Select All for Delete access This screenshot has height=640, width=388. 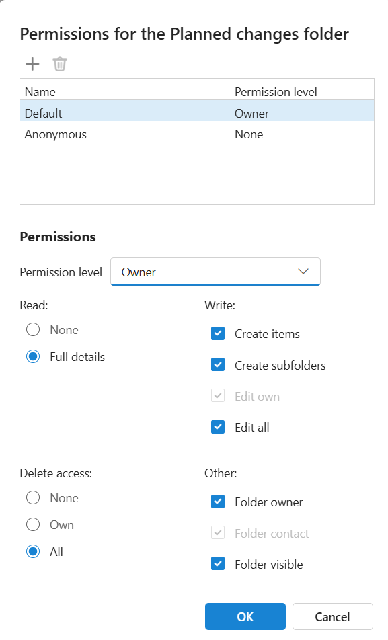coord(33,551)
